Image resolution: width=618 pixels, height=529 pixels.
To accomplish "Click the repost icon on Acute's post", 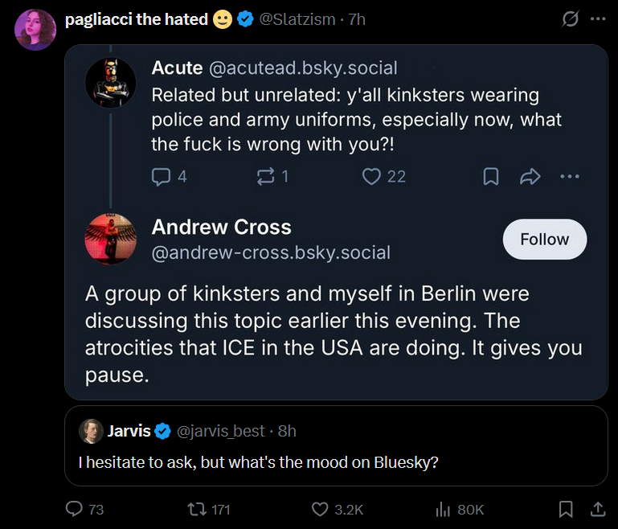I will pyautogui.click(x=265, y=176).
